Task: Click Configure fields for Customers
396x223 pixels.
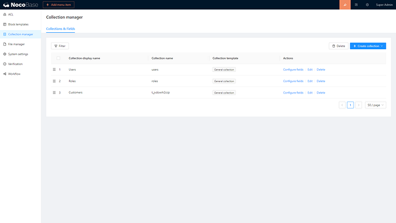Action: 293,93
